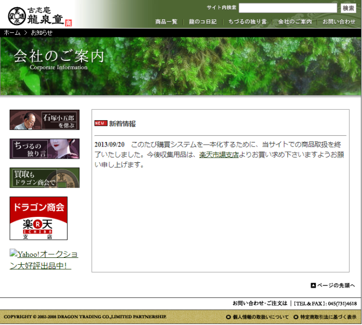362x325 pixels.
Task: Open the 楽天市場支店 link in the news text
Action: tap(219, 154)
